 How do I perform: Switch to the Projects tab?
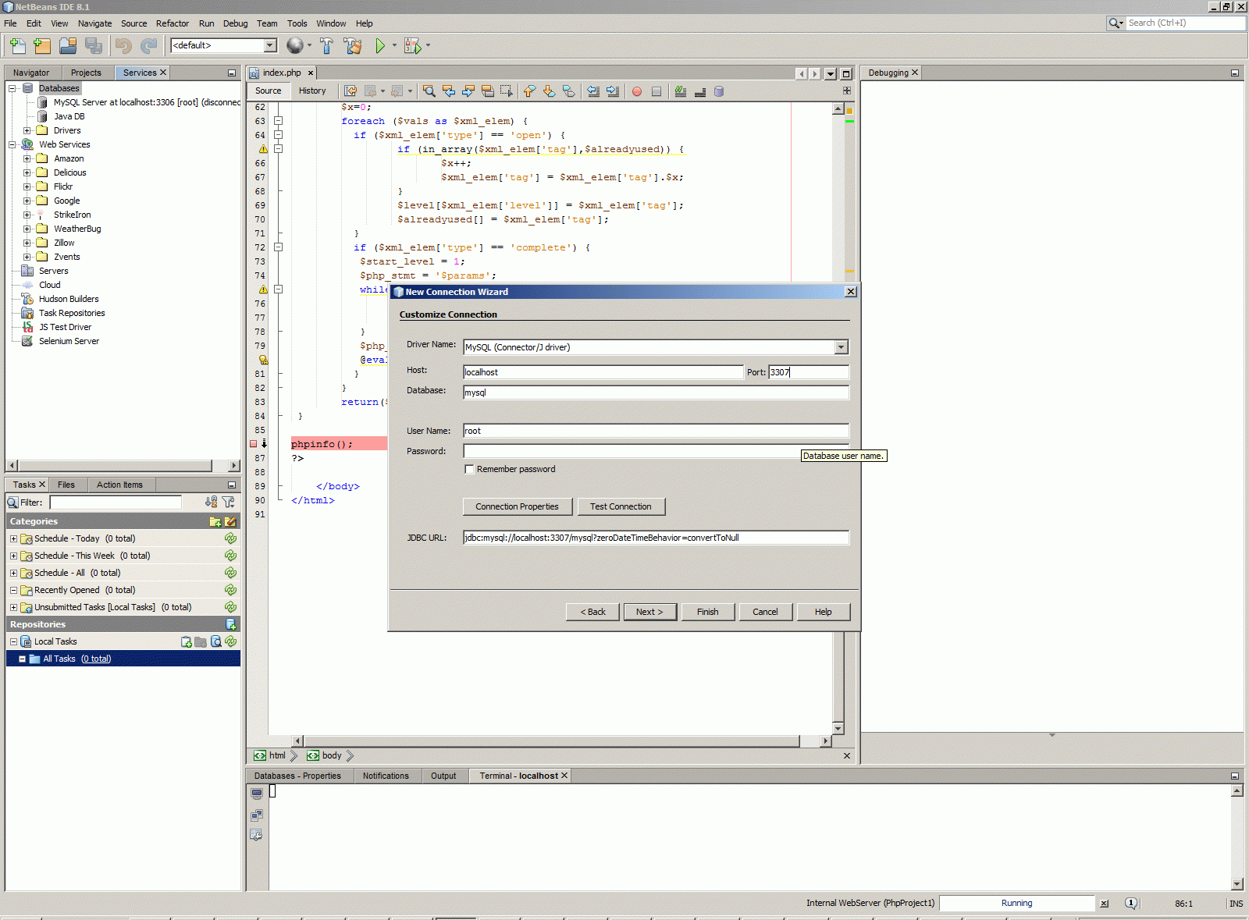tap(86, 73)
